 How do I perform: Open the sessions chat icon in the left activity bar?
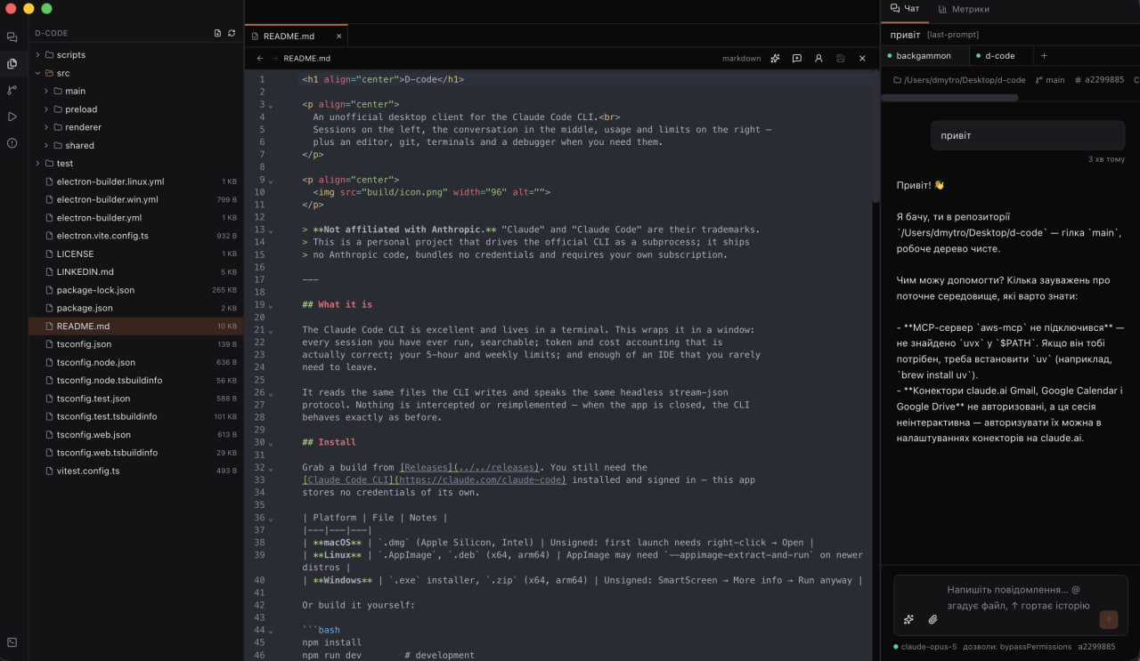12,37
